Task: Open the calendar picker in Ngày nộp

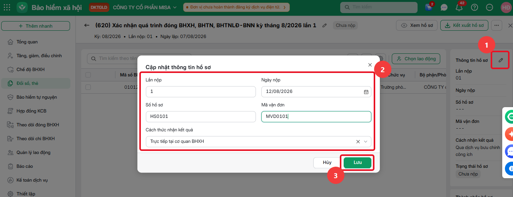Action: point(366,92)
